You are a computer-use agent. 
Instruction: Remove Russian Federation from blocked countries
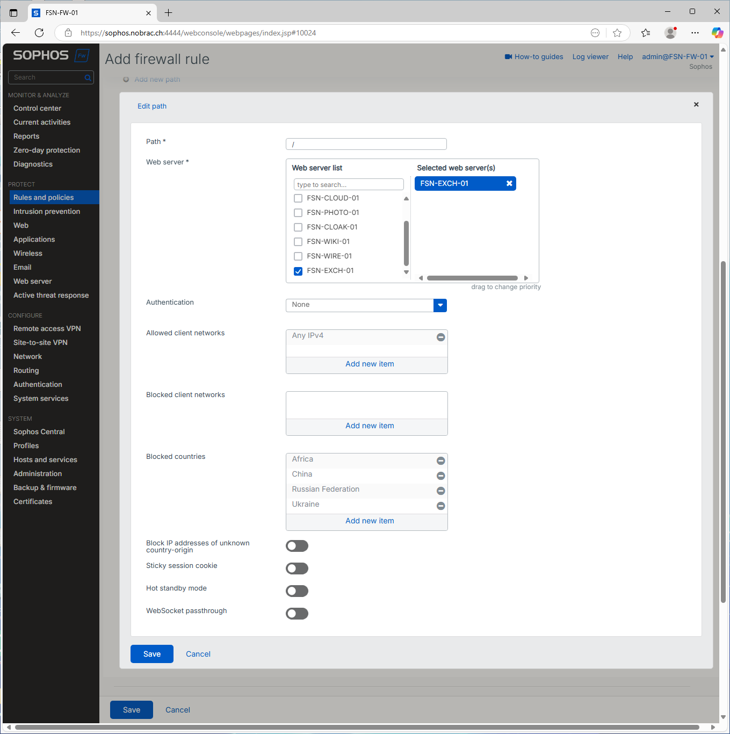440,491
